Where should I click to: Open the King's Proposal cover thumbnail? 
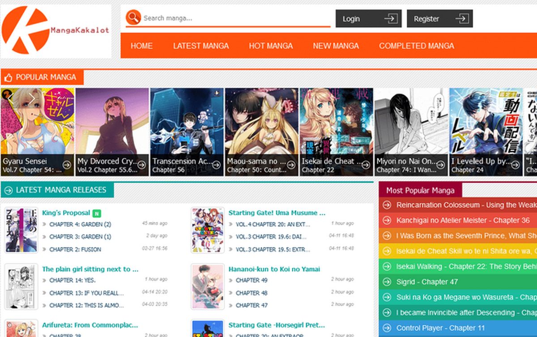tap(21, 230)
